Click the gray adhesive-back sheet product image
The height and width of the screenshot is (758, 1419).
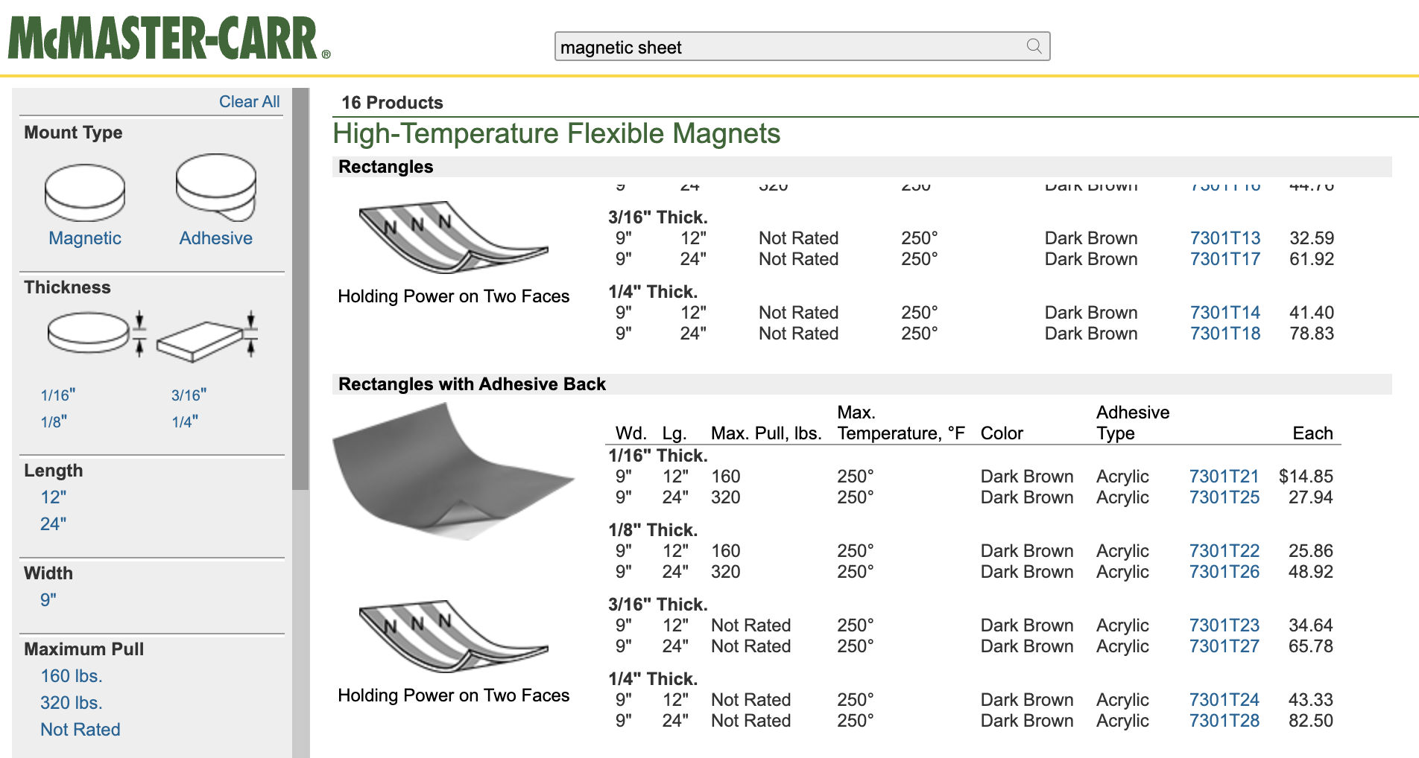click(x=453, y=471)
